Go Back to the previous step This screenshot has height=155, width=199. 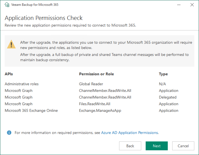coord(130,146)
